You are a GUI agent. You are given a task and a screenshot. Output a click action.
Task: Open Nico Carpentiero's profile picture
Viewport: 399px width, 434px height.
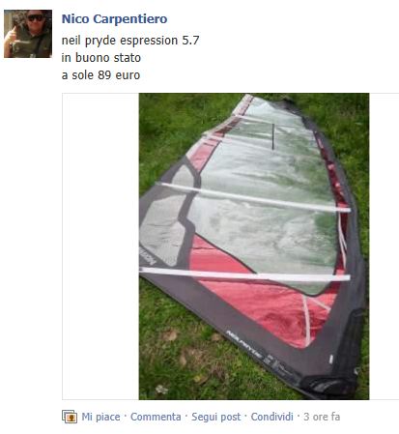(28, 34)
